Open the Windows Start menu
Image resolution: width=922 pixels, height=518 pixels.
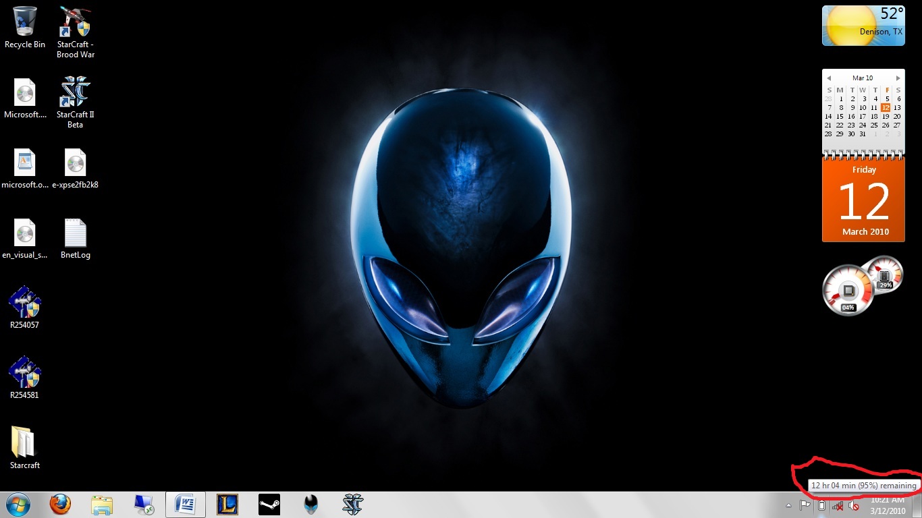[x=18, y=505]
